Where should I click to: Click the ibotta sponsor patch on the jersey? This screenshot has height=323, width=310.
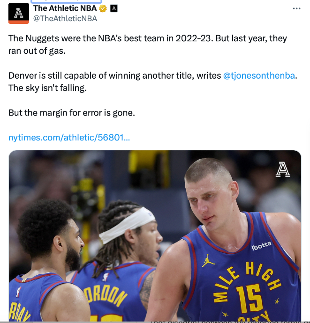click(262, 246)
